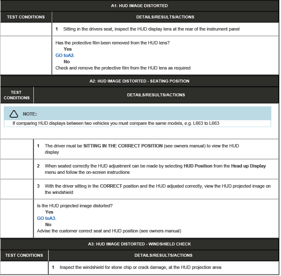Click A2 step 3 about viewing the projected image

point(157,189)
